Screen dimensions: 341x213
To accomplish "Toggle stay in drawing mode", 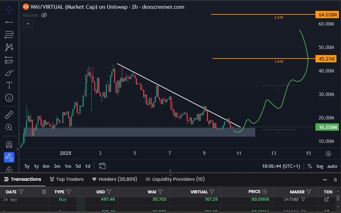I will coord(9,157).
